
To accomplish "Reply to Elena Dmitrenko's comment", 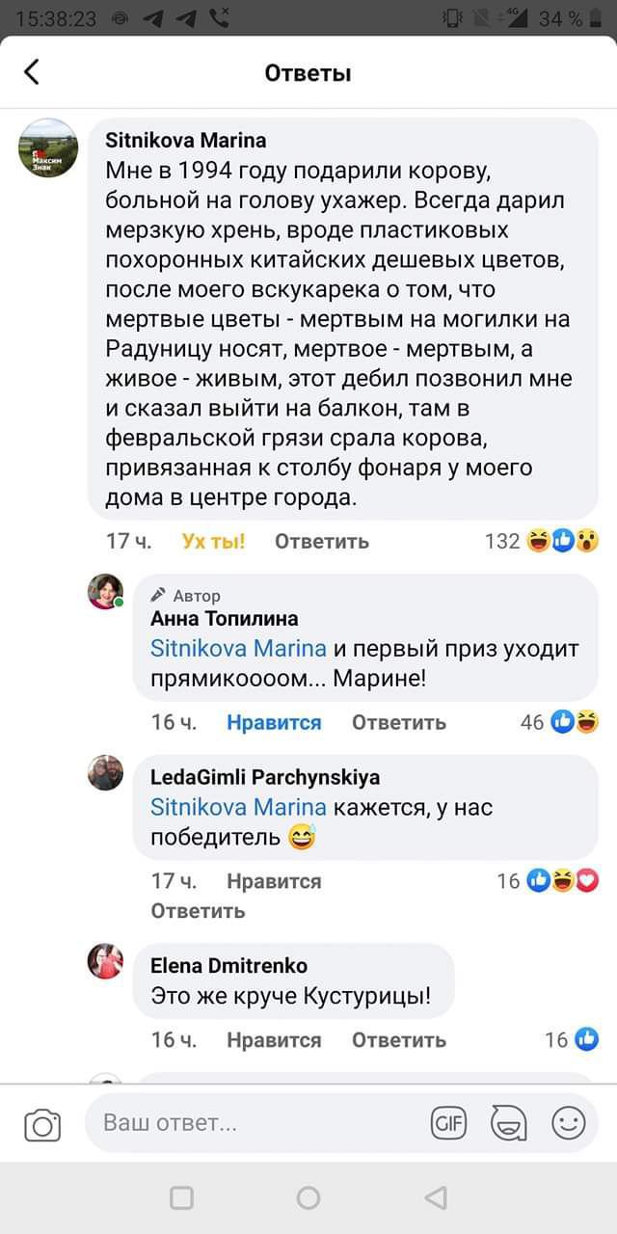I will 398,1039.
